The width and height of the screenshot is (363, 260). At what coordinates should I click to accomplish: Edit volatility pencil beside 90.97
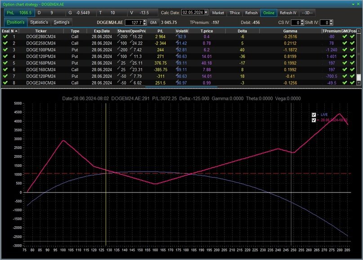point(177,81)
